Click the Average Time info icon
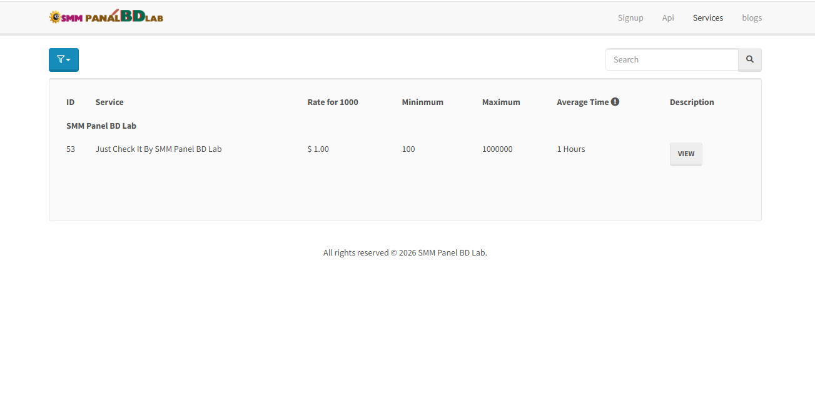 615,102
